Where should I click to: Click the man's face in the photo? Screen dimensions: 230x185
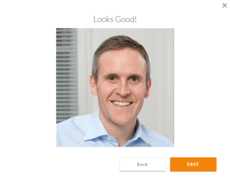tap(122, 86)
